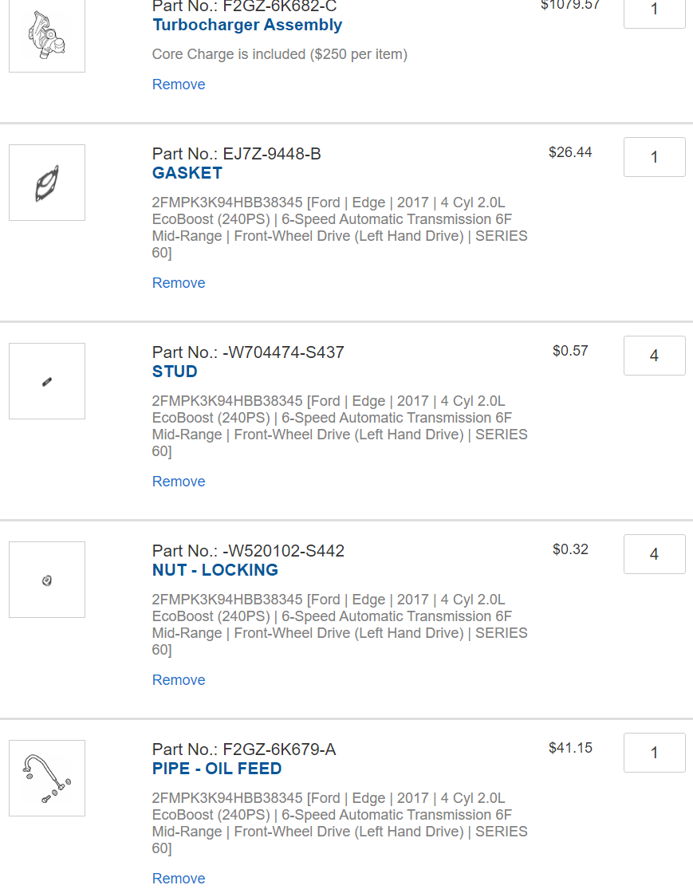Remove the Turbocharger Assembly from cart
Viewport: 693px width, 893px height.
(179, 85)
